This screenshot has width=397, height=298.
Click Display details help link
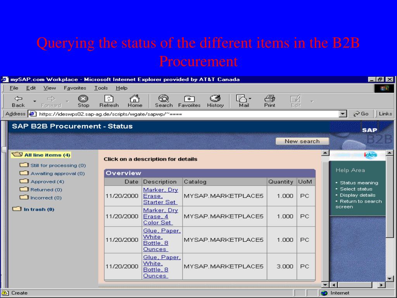click(x=357, y=195)
